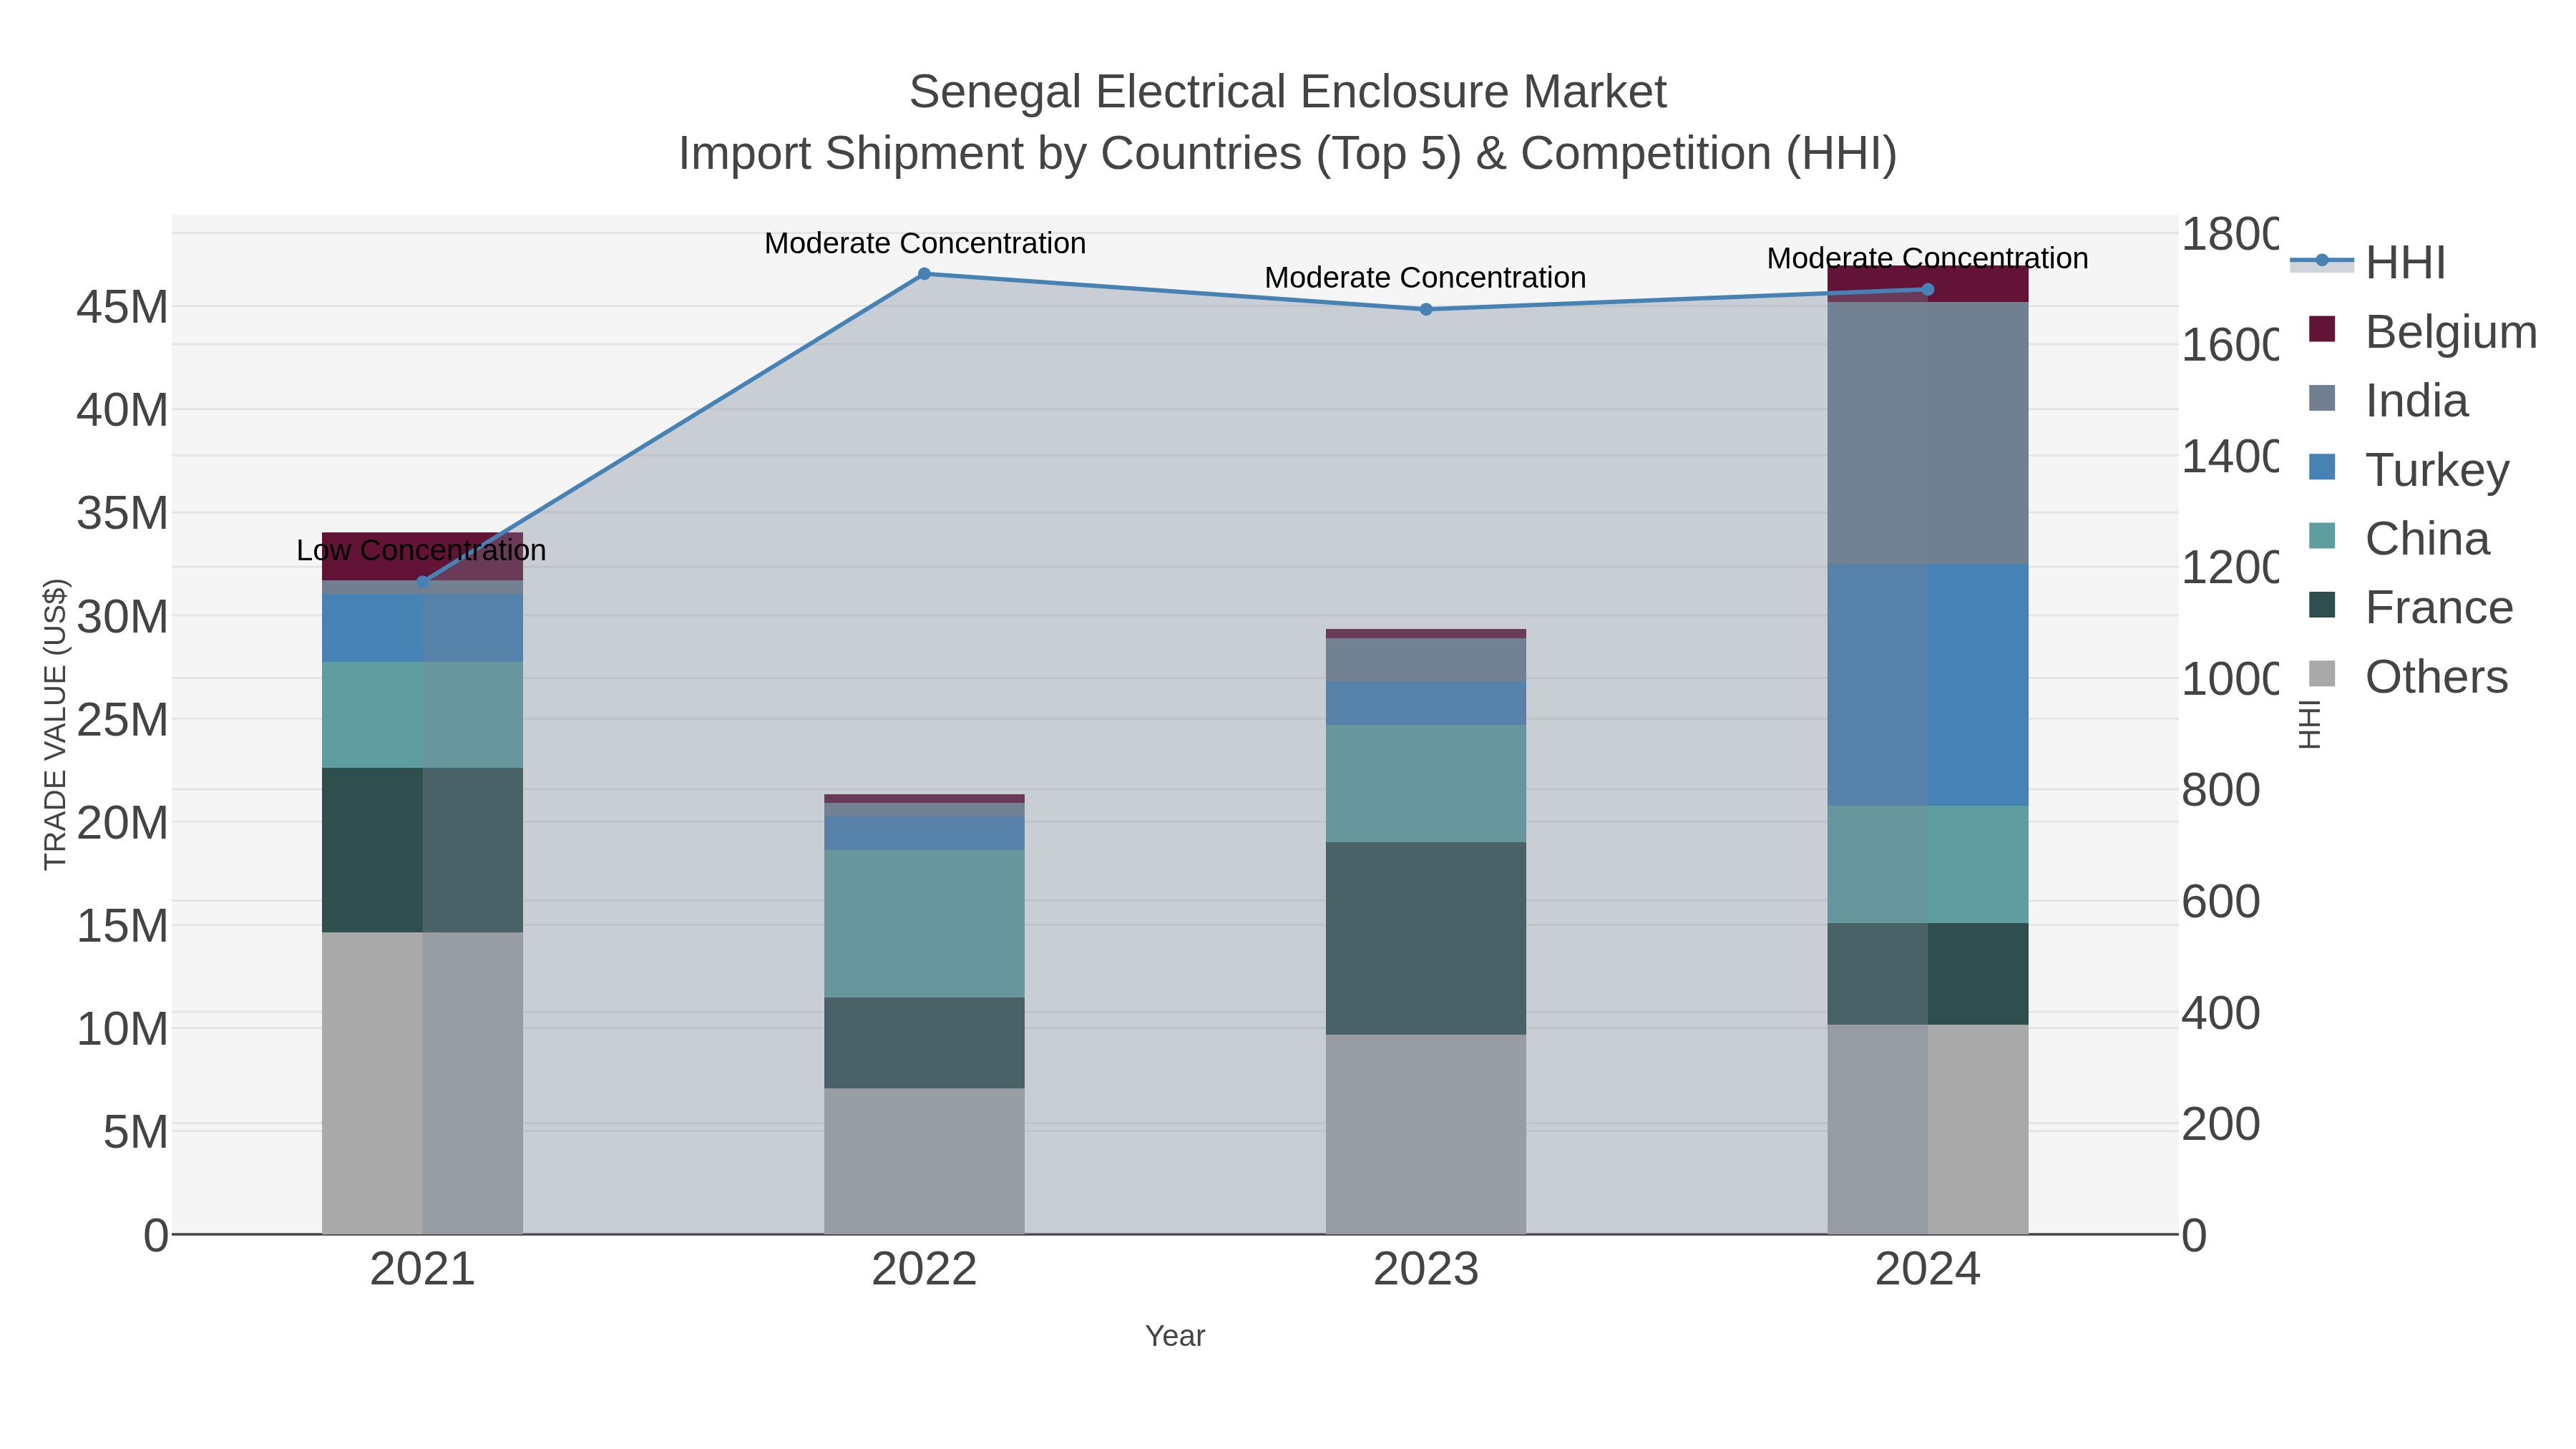Select the 2023 China bar segment
The width and height of the screenshot is (2576, 1449).
[1426, 783]
